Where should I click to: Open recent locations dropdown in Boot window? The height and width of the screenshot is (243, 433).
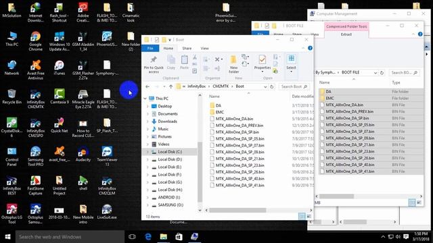point(164,86)
